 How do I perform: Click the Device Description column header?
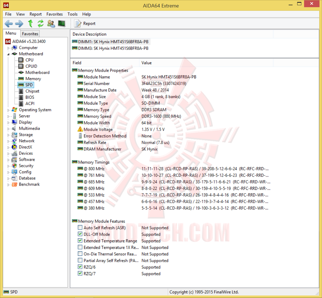(172, 34)
